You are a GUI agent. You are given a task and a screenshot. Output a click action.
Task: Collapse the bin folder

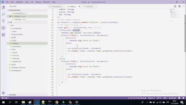pyautogui.click(x=12, y=25)
